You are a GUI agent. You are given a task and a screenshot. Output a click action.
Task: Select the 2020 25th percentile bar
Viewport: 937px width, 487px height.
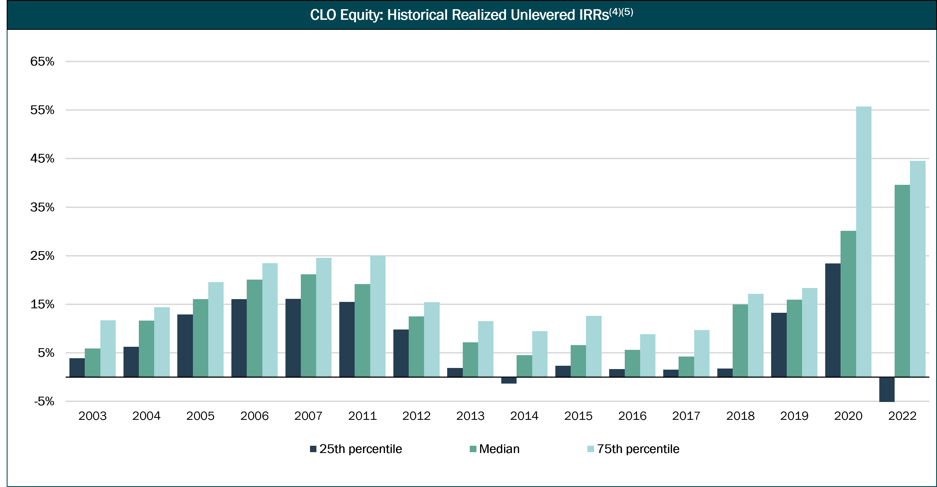pyautogui.click(x=833, y=320)
